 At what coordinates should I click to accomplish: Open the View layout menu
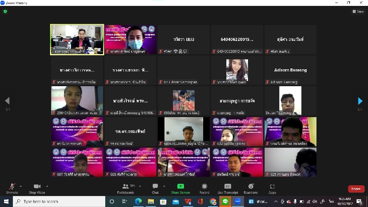coord(358,11)
